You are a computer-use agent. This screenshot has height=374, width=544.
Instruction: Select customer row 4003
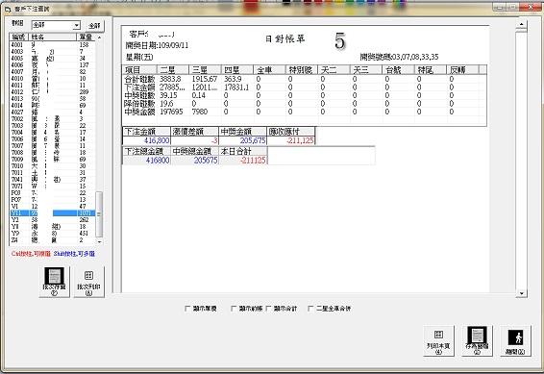52,51
